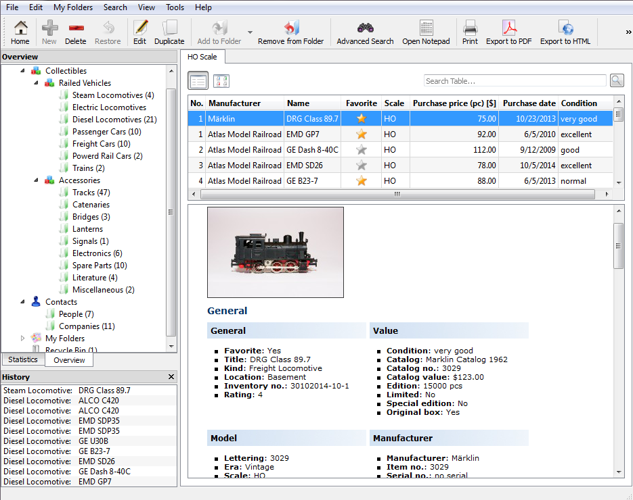Sort by Purchase date column header
This screenshot has height=500, width=633.
(529, 103)
